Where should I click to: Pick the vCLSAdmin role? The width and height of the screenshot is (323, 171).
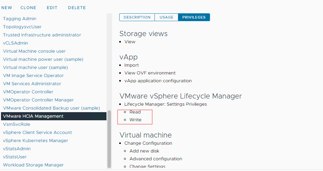[16, 43]
